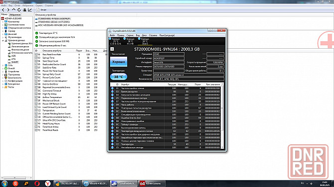The height and width of the screenshot is (187, 334).
Task: Collapse the Хранение данных tree node
Action: click(x=3, y=40)
